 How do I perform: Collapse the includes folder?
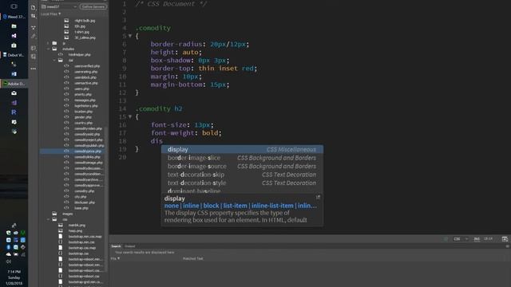coord(48,49)
